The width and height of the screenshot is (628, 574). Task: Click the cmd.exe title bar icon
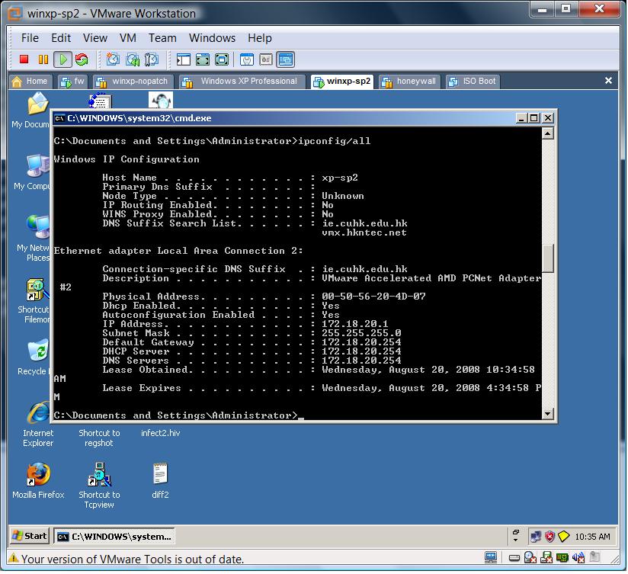pos(59,118)
